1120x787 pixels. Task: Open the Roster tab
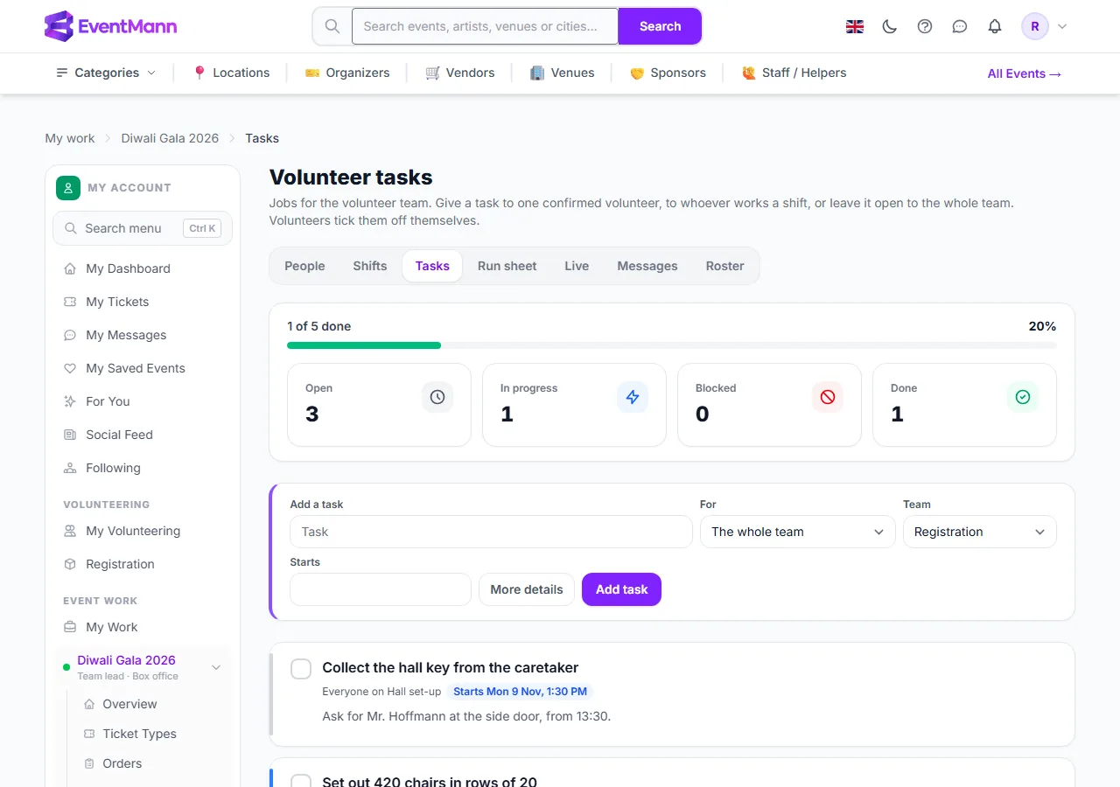tap(725, 266)
